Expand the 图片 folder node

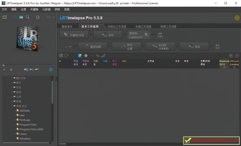(x=12, y=83)
